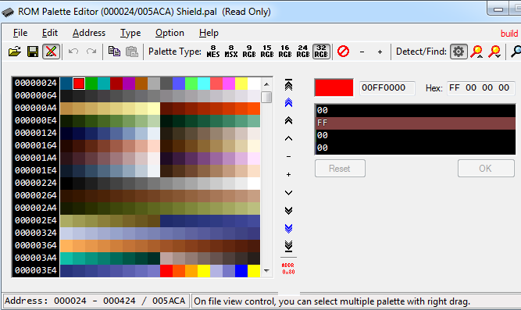Select the red swatch in row 00000024
The image size is (521, 310).
click(x=79, y=84)
